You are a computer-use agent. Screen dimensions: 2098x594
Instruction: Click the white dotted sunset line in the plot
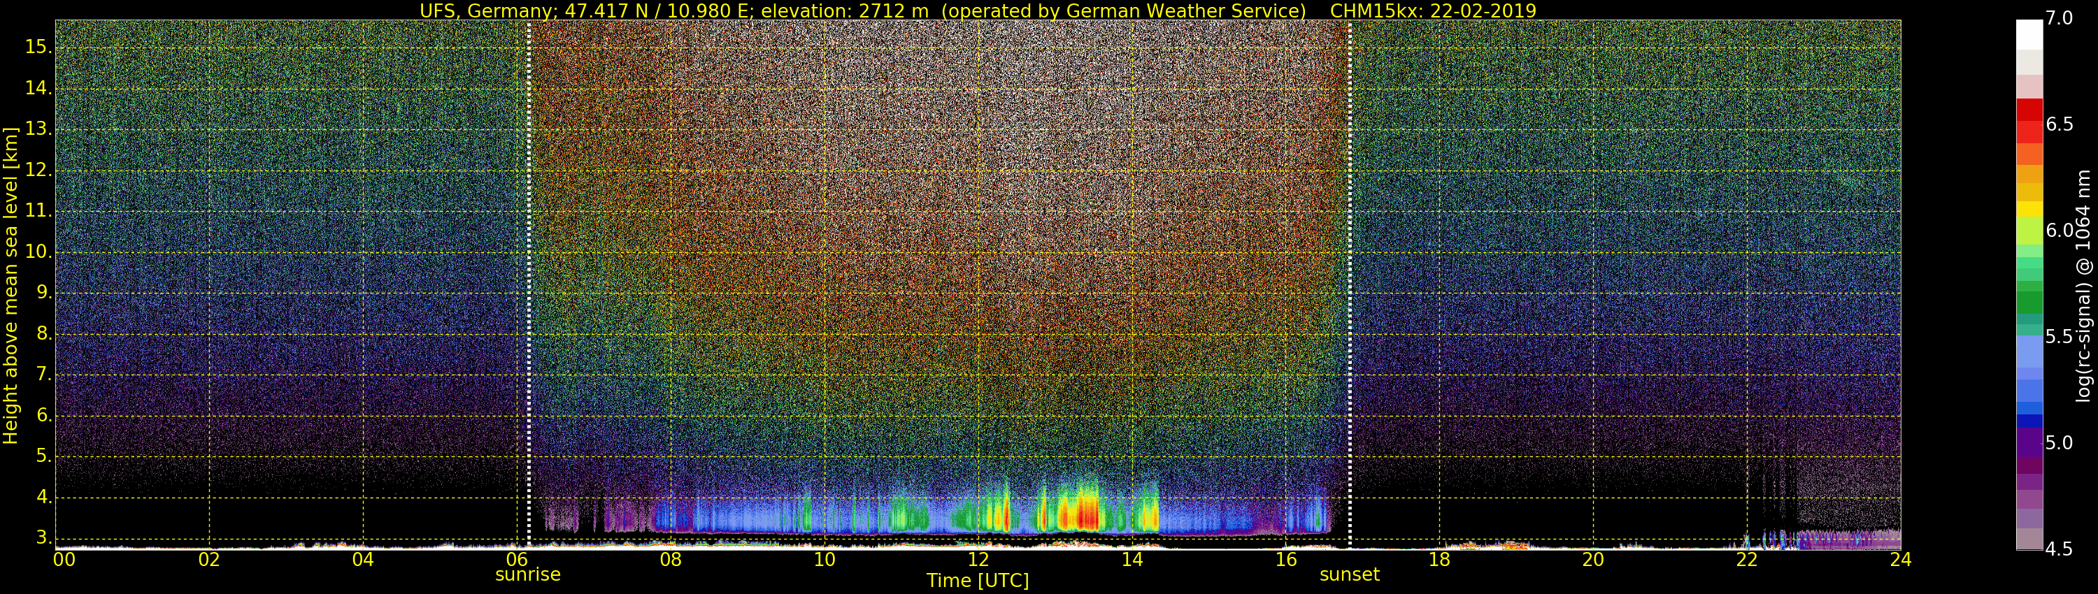[1350, 285]
